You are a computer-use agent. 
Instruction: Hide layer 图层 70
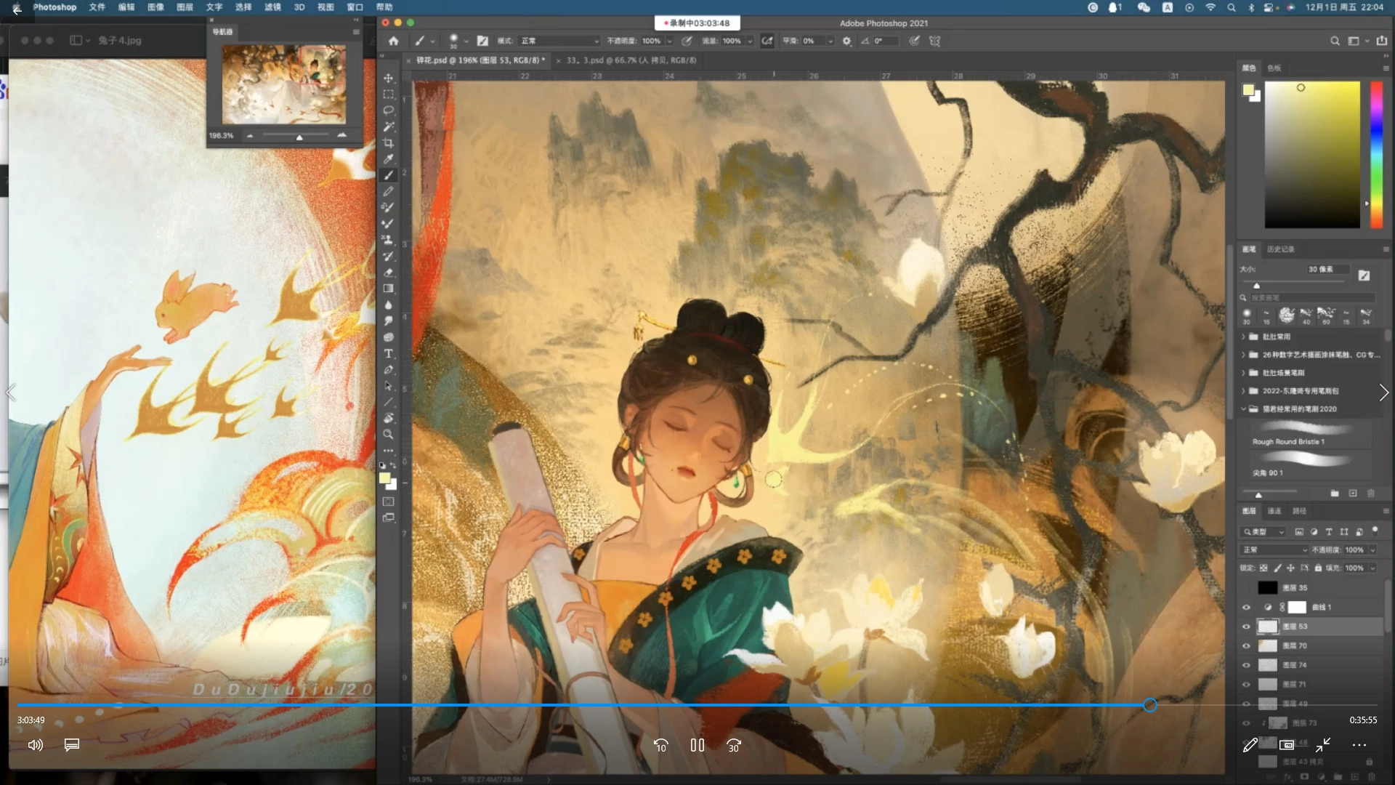pos(1246,645)
